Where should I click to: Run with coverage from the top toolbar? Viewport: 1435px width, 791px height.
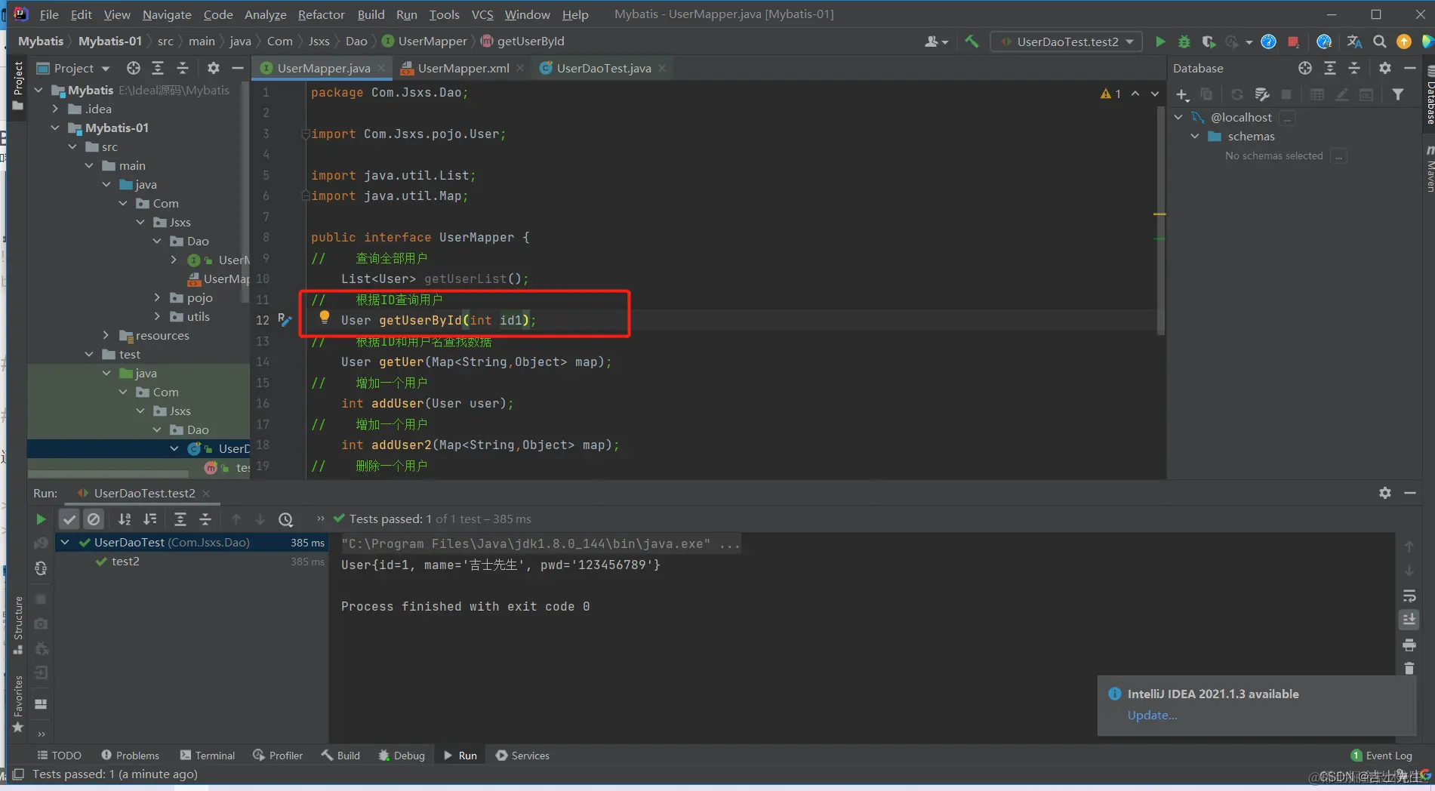click(1208, 42)
